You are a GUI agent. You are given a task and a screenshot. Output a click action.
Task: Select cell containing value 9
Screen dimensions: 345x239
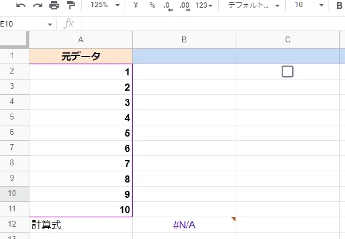tap(81, 194)
